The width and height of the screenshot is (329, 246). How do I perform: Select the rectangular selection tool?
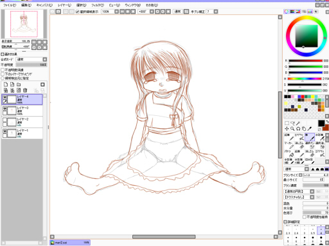(x=287, y=123)
